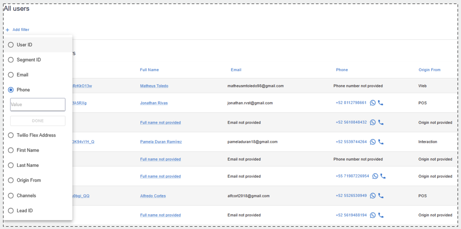Image resolution: width=461 pixels, height=229 pixels.
Task: Select the User ID radio option
Action: click(11, 45)
